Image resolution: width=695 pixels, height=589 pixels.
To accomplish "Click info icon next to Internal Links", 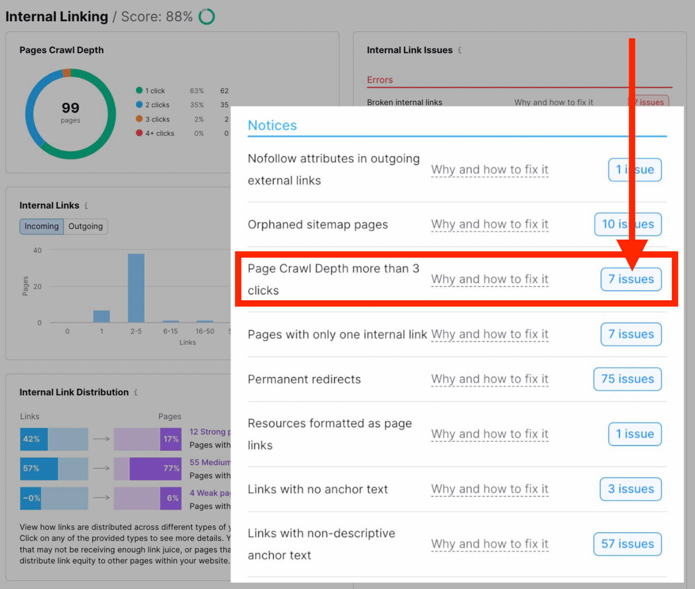I will coord(86,206).
